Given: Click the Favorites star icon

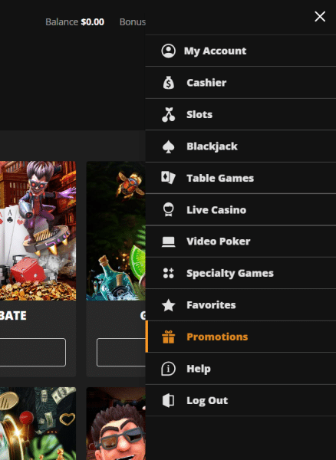Looking at the screenshot, I should click(169, 305).
